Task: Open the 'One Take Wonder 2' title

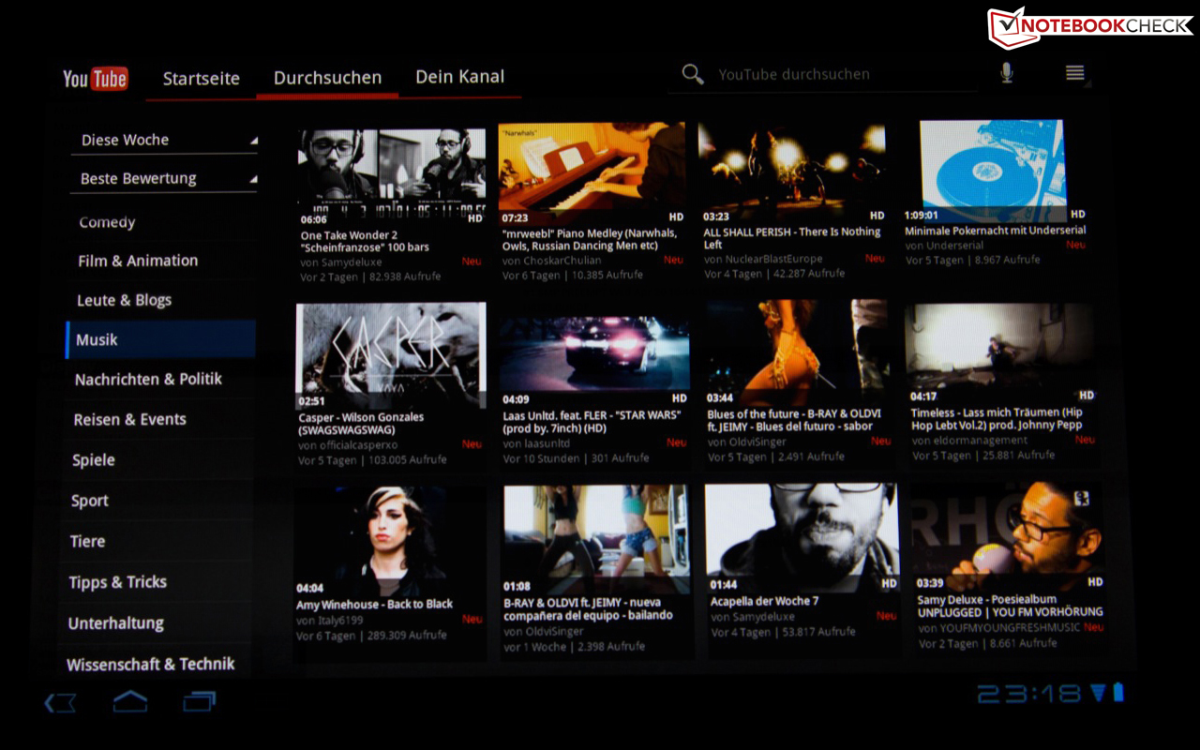Action: pyautogui.click(x=365, y=242)
